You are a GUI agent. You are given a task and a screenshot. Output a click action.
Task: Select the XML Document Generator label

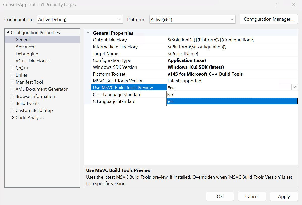tap(42, 89)
